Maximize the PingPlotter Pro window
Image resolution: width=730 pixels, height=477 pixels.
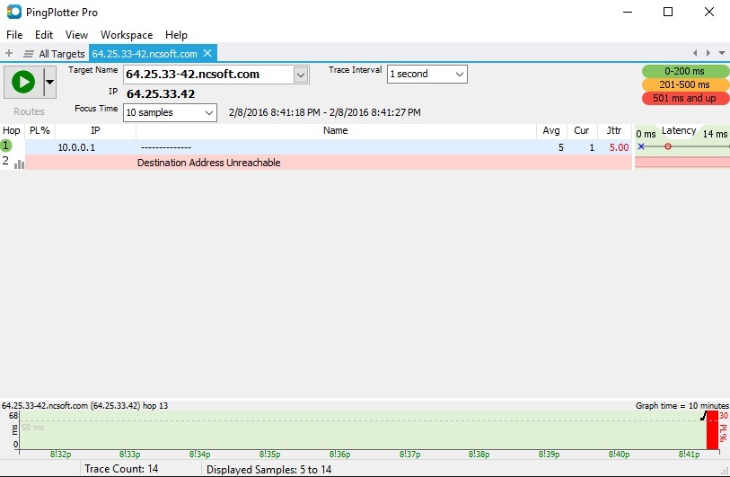tap(668, 12)
